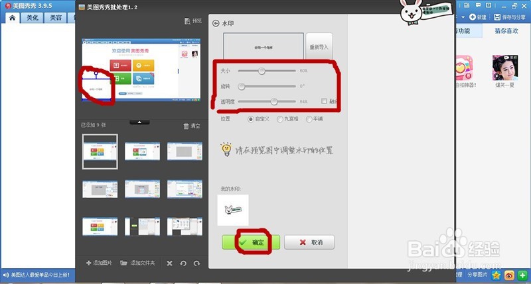Click the yellow star share icon
The image size is (531, 284).
(496, 275)
